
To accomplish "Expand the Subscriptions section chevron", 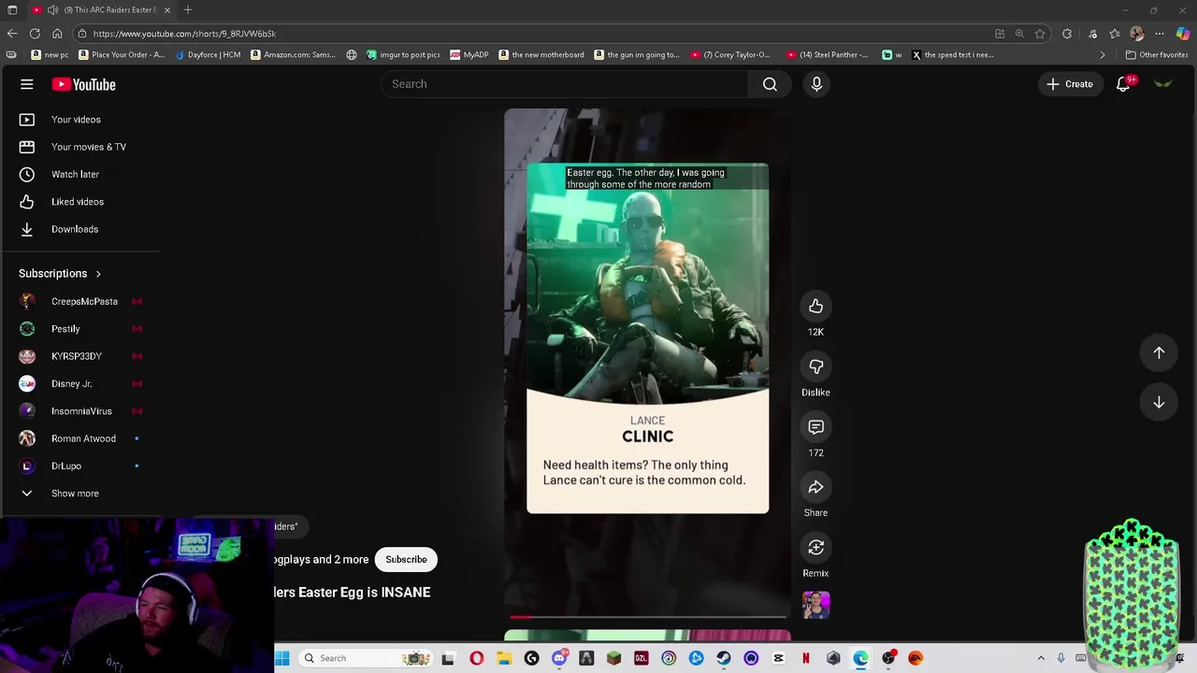I will tap(98, 274).
